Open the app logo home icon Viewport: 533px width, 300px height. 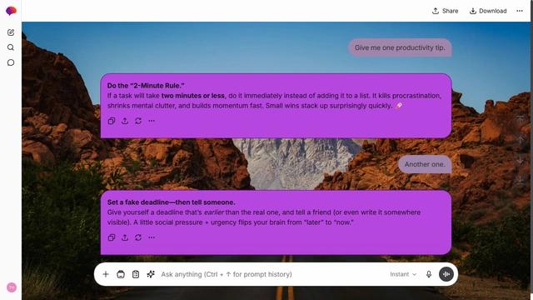click(11, 11)
